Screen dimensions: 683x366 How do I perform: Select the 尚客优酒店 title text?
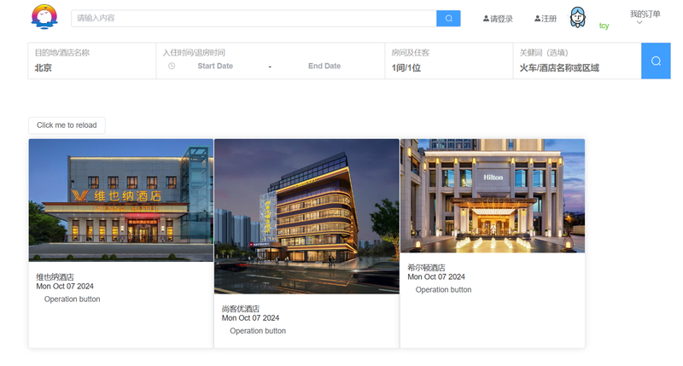pos(241,309)
